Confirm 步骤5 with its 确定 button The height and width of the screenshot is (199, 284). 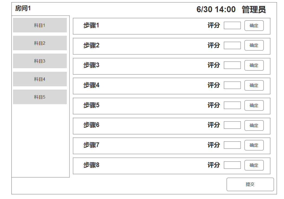click(x=254, y=105)
